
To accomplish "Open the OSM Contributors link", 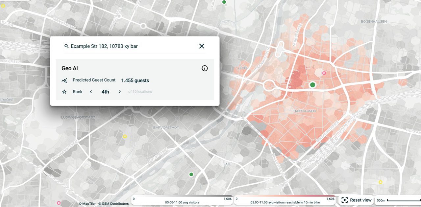I will point(113,204).
